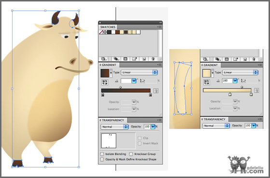This screenshot has height=178, width=270.
Task: Open the Type Linear dropdown in brown Gradient panel
Action: [139, 72]
